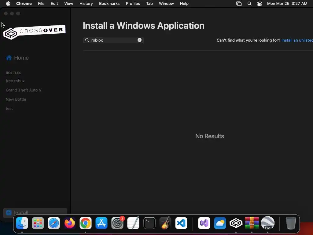Click the plus icon beside Install

tap(9, 212)
